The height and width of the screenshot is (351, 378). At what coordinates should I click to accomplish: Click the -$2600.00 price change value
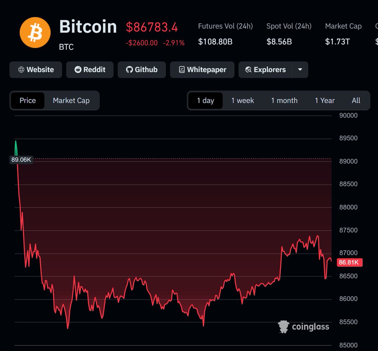[x=141, y=43]
